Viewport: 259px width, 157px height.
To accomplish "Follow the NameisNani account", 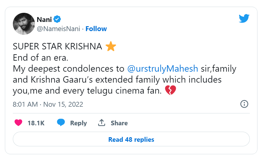I will pos(96,29).
